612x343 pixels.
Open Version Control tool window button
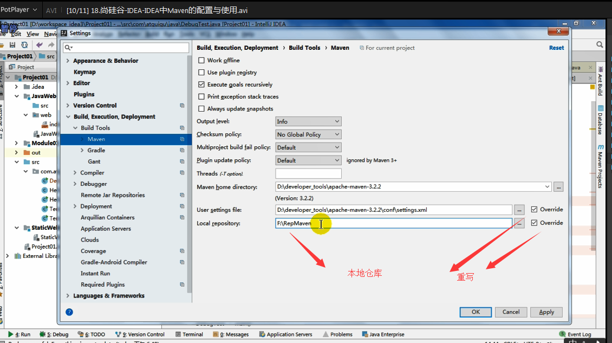click(x=140, y=334)
